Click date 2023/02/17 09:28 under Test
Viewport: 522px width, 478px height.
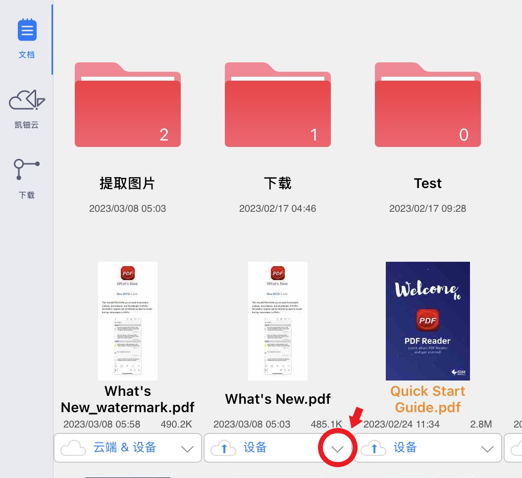[428, 208]
